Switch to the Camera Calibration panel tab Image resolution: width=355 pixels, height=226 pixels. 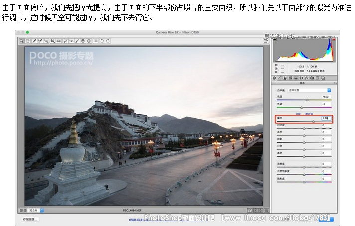(x=312, y=78)
